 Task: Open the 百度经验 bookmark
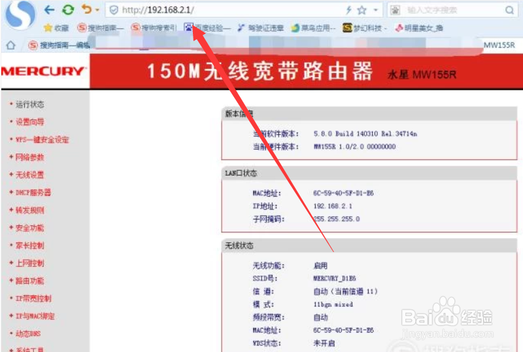pyautogui.click(x=207, y=27)
